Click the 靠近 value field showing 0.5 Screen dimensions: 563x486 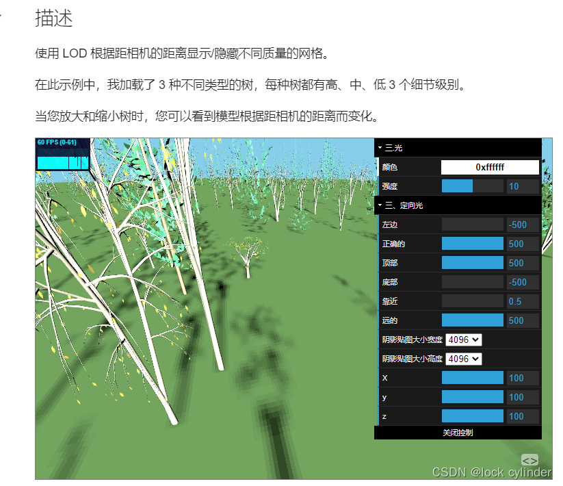coord(521,300)
